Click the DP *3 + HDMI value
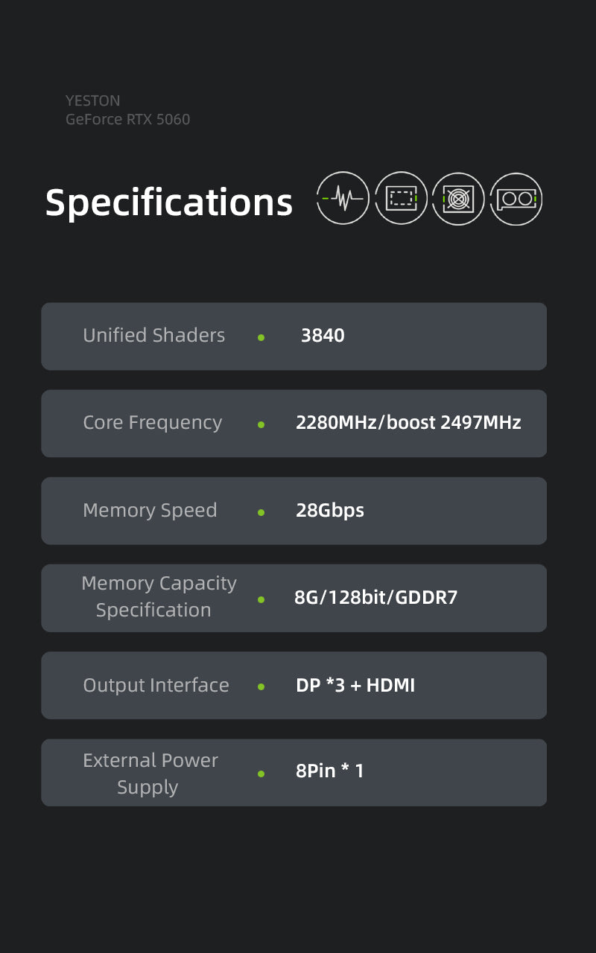 click(355, 685)
